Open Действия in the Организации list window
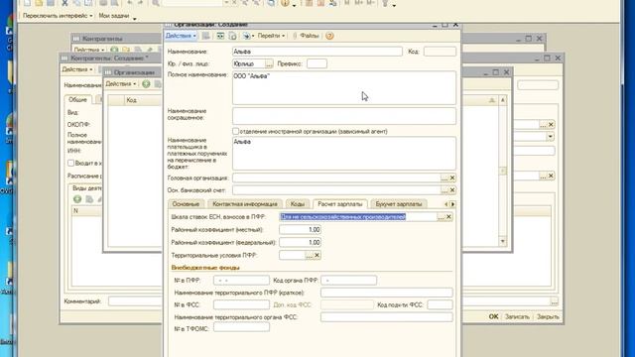 coord(121,83)
